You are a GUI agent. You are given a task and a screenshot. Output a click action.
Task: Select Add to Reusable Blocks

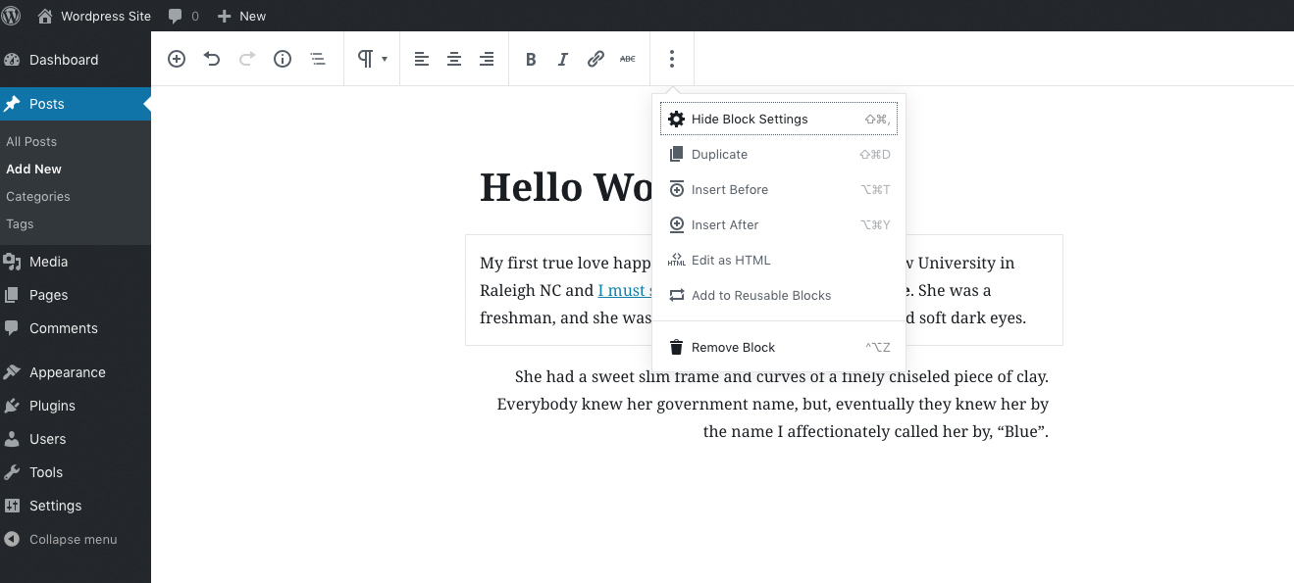click(779, 295)
